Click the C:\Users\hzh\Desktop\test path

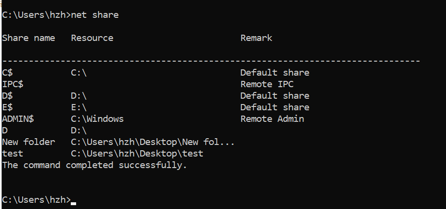pyautogui.click(x=137, y=154)
